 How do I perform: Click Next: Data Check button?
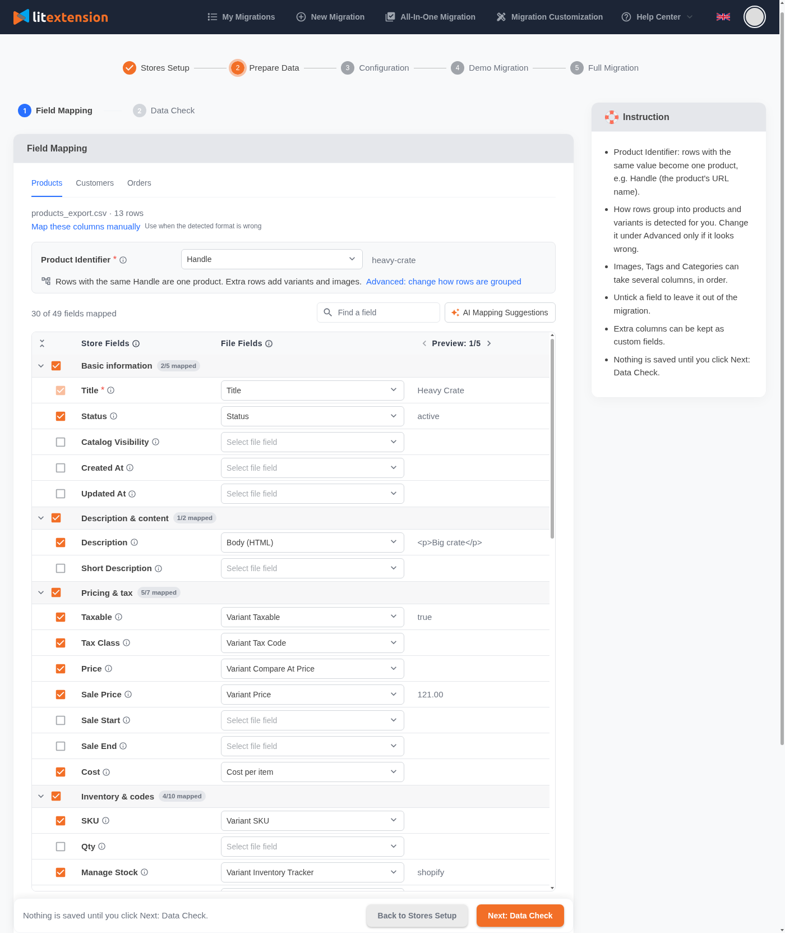tap(520, 916)
